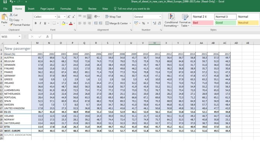This screenshot has height=157, width=260.
Task: Open Format as Table gallery
Action: (x=185, y=20)
